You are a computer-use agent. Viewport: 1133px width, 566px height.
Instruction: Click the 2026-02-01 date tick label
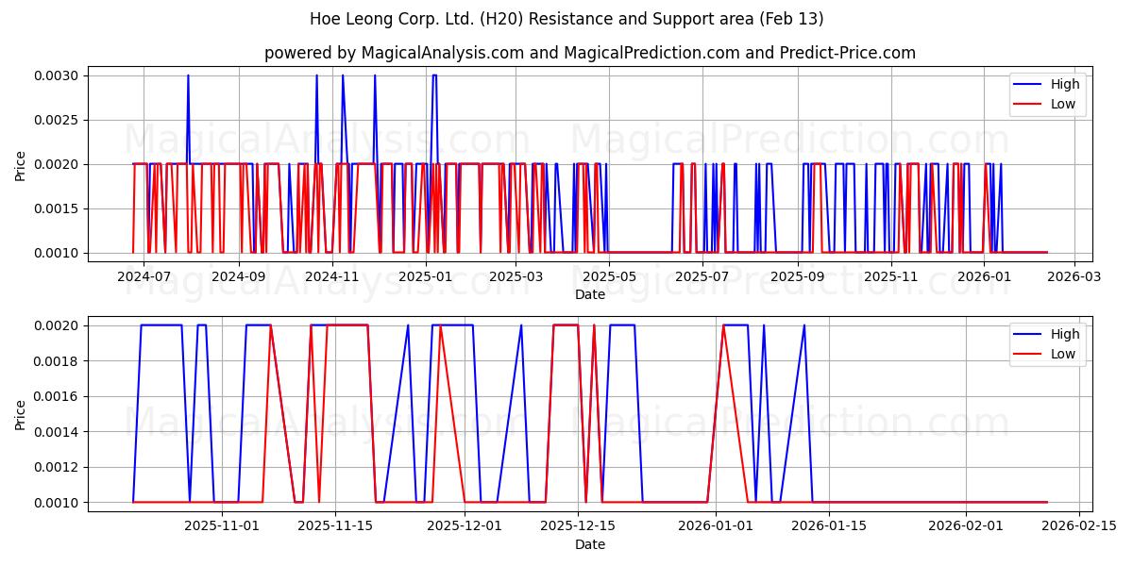pos(966,526)
